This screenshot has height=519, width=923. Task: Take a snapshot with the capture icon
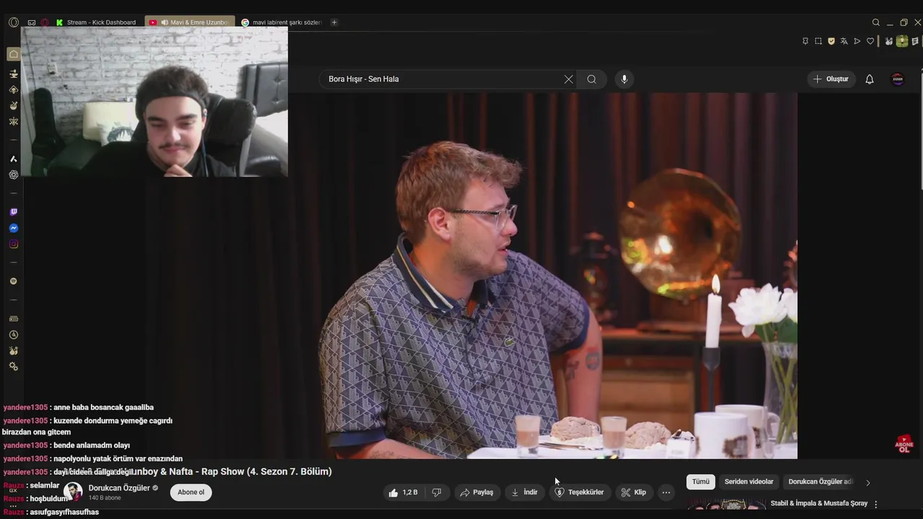tap(818, 41)
